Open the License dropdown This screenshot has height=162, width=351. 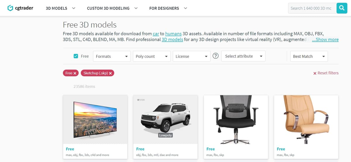[191, 56]
